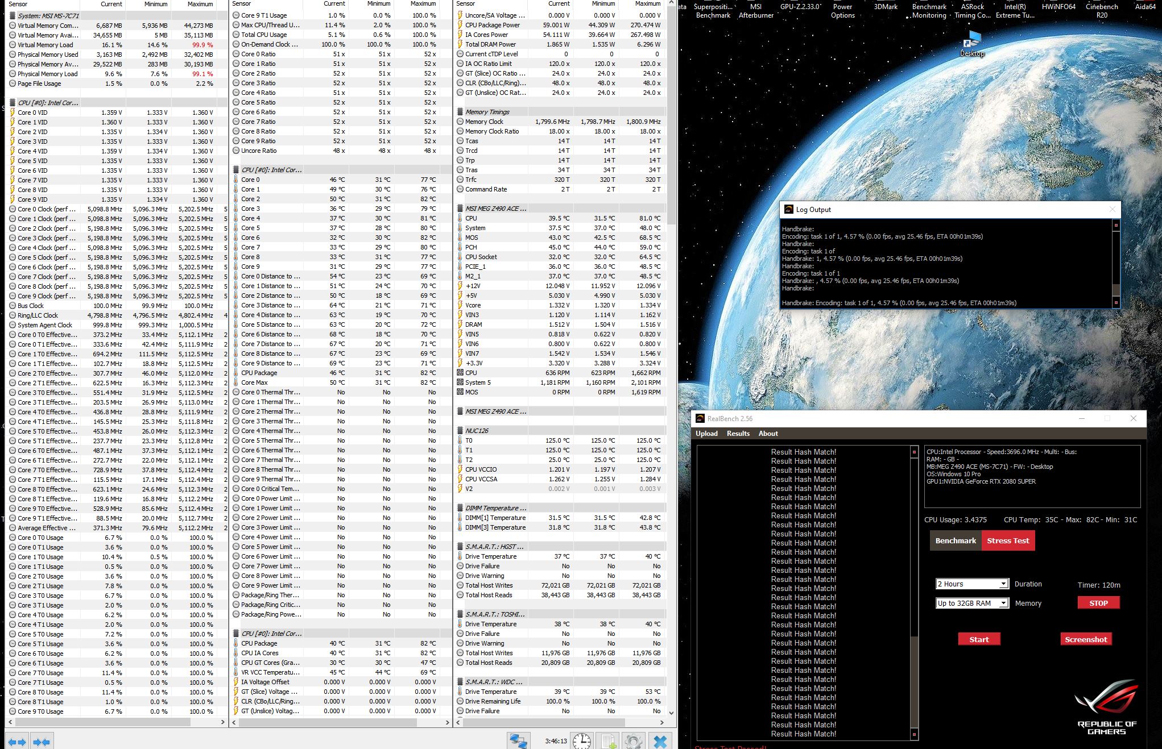Click the collapse columns arrows button
The height and width of the screenshot is (749, 1162).
(42, 742)
